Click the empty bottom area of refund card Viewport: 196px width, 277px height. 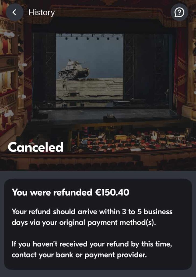(98, 264)
